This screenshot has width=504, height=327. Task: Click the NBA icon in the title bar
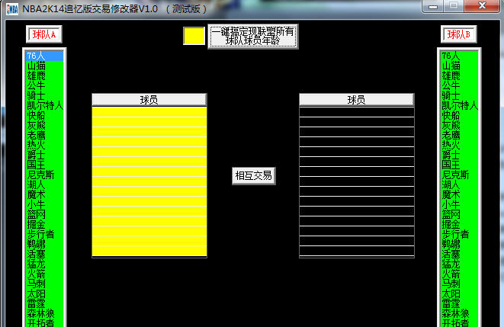point(12,8)
